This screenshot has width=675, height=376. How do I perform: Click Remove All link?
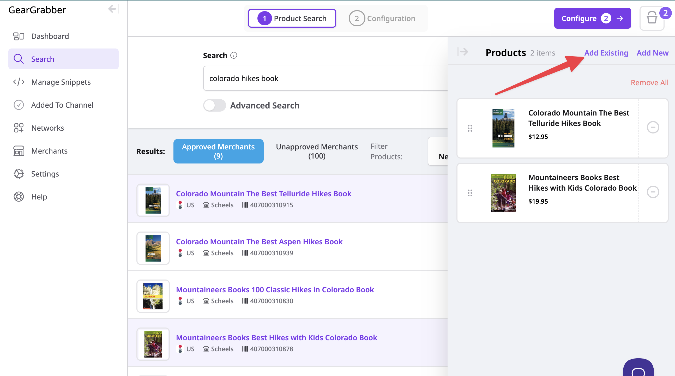tap(649, 83)
